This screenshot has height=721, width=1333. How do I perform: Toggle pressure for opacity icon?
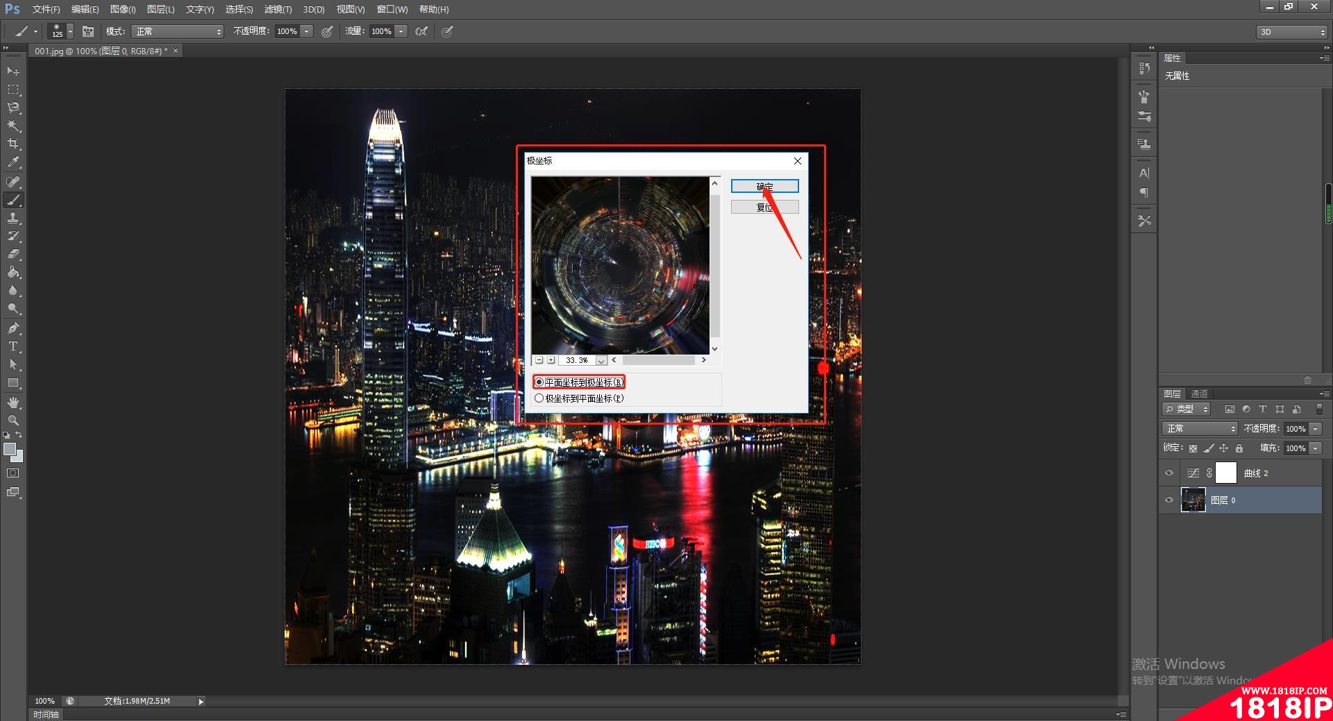pos(327,31)
